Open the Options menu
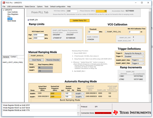 click(39, 7)
